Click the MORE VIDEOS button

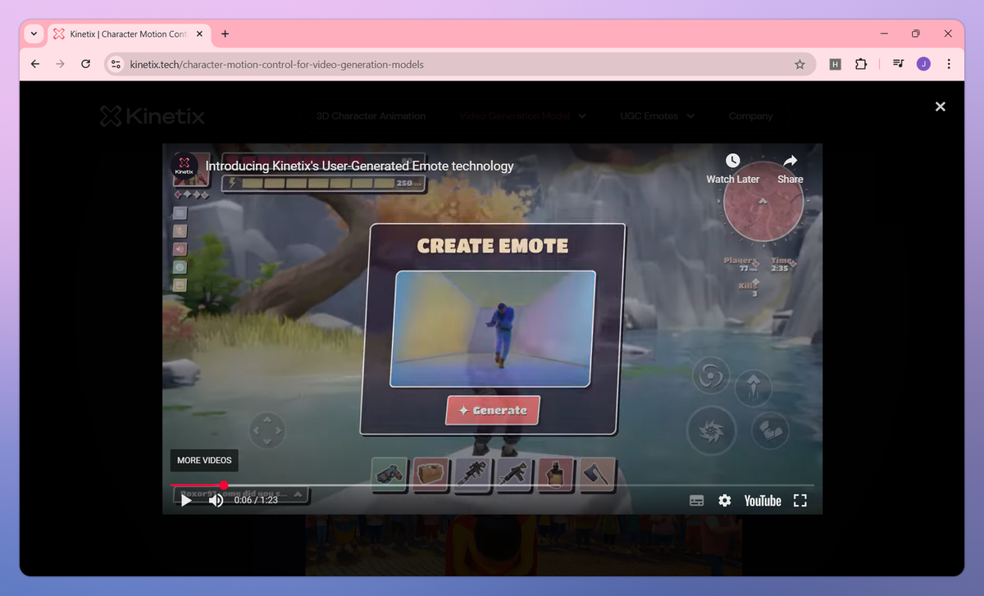point(204,461)
